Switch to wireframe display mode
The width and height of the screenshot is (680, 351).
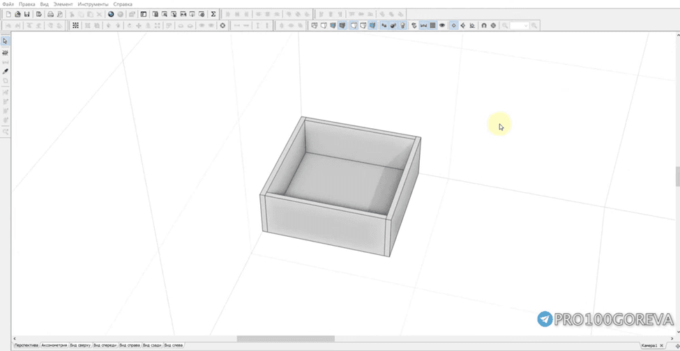[x=315, y=26]
